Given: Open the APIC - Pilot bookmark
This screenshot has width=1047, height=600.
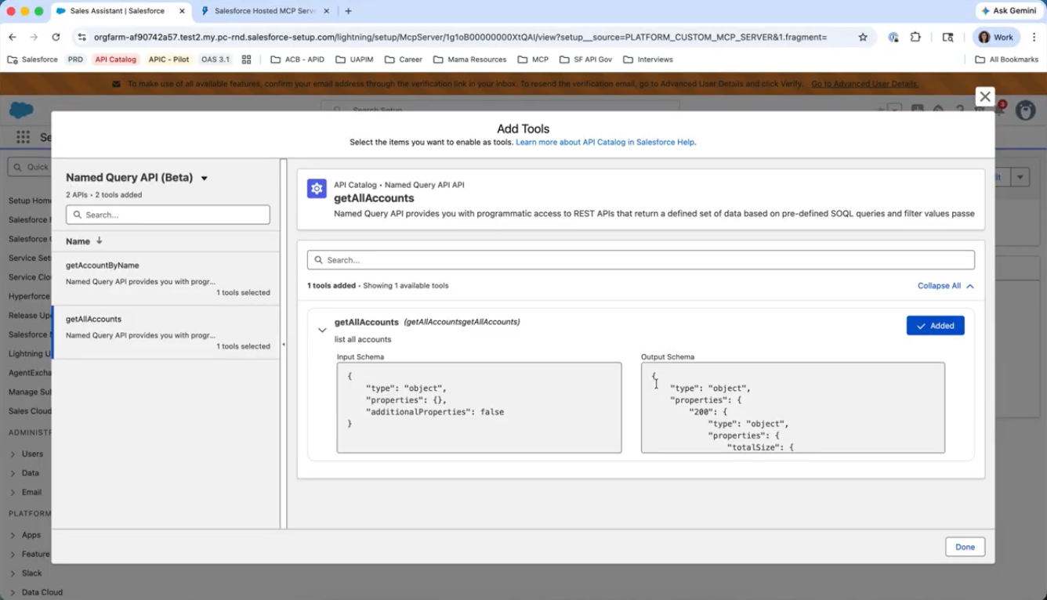Looking at the screenshot, I should click(x=168, y=60).
